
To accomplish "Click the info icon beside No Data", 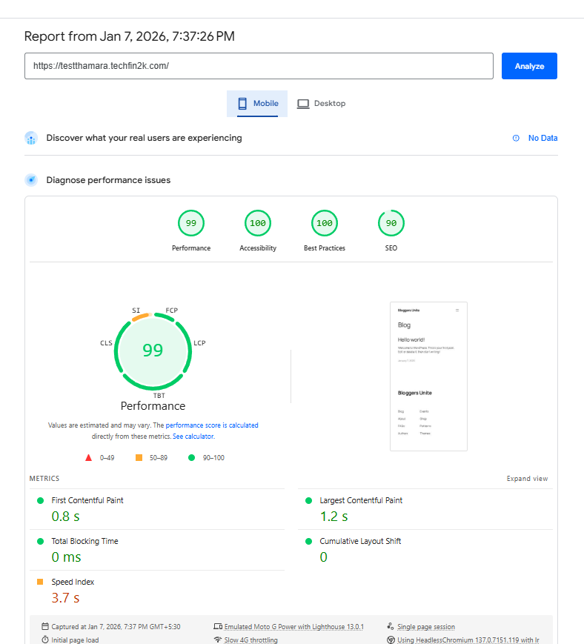I will tap(516, 138).
